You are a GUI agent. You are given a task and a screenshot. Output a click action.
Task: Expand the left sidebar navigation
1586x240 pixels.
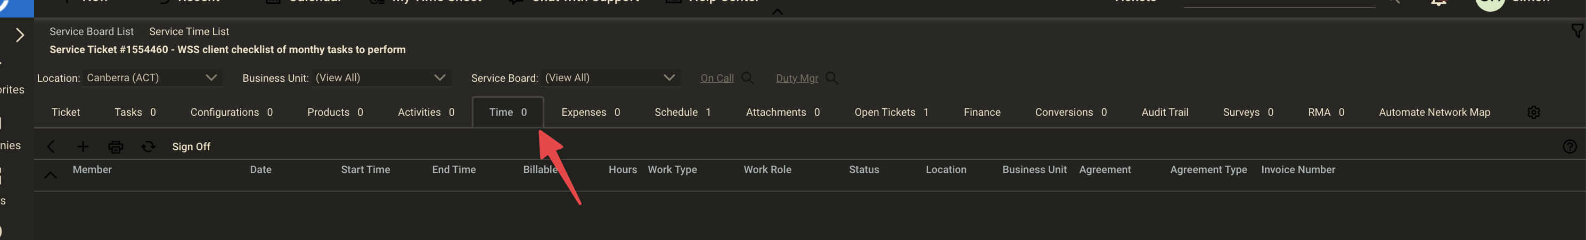point(20,35)
